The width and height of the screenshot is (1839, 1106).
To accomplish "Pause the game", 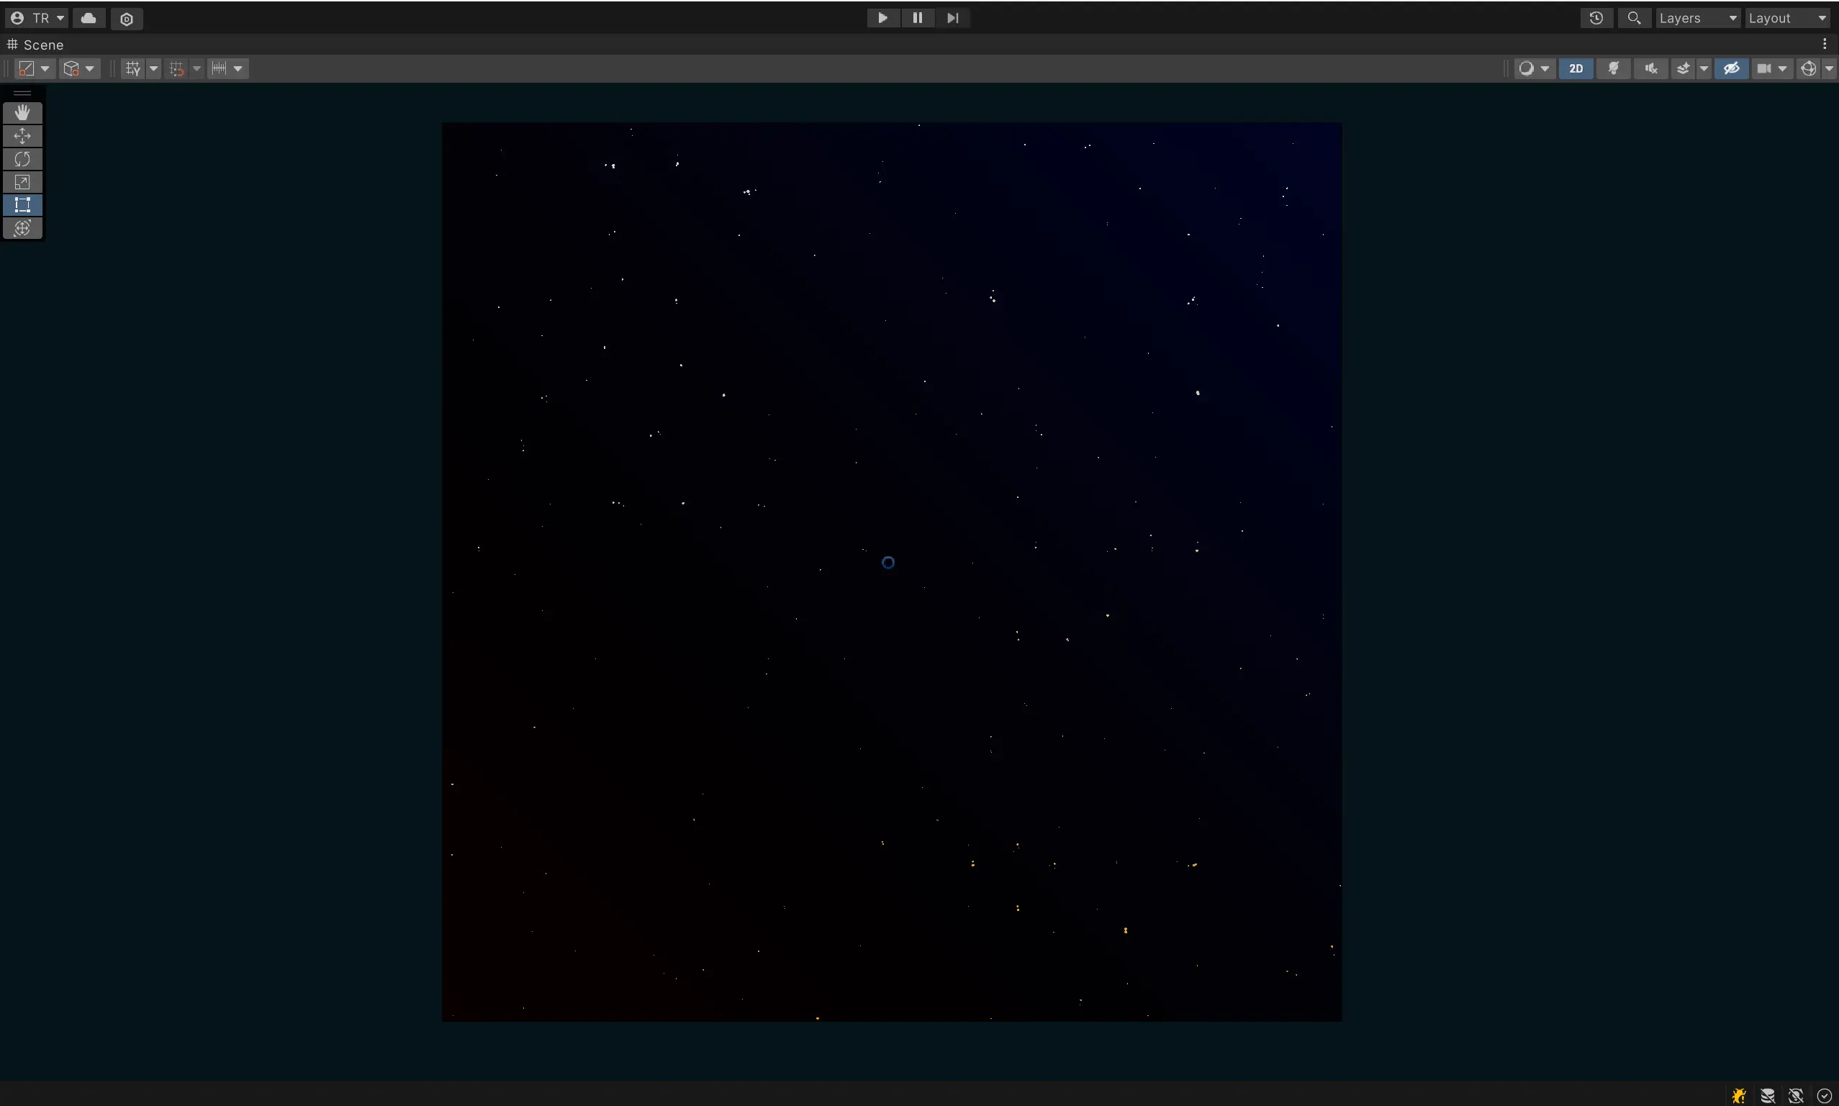I will click(918, 18).
